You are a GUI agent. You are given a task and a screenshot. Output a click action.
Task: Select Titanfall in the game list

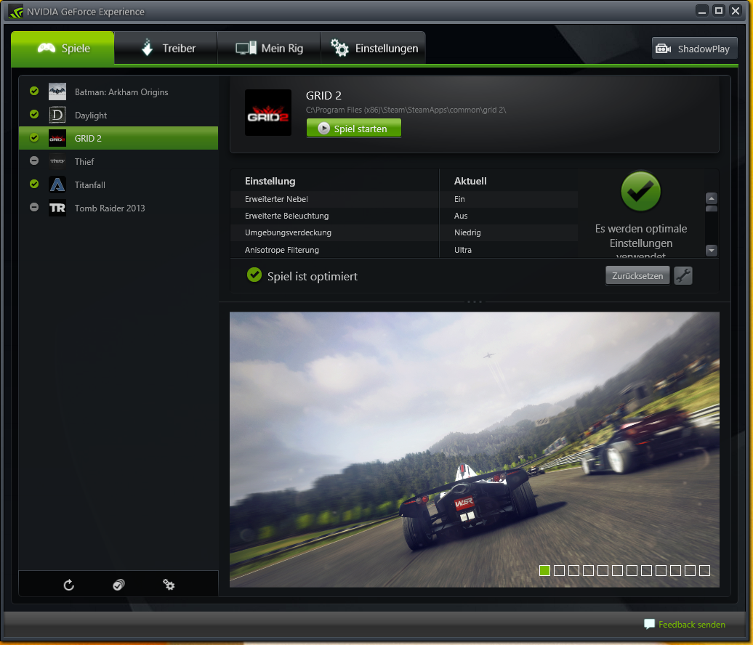tap(118, 184)
